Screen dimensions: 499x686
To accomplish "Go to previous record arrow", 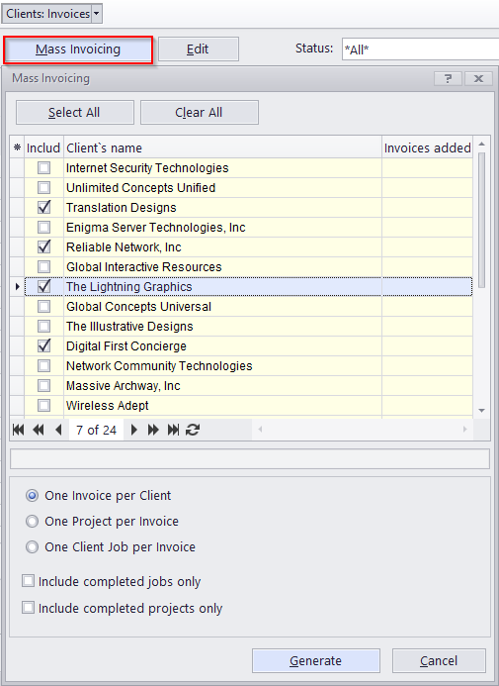I will click(58, 430).
